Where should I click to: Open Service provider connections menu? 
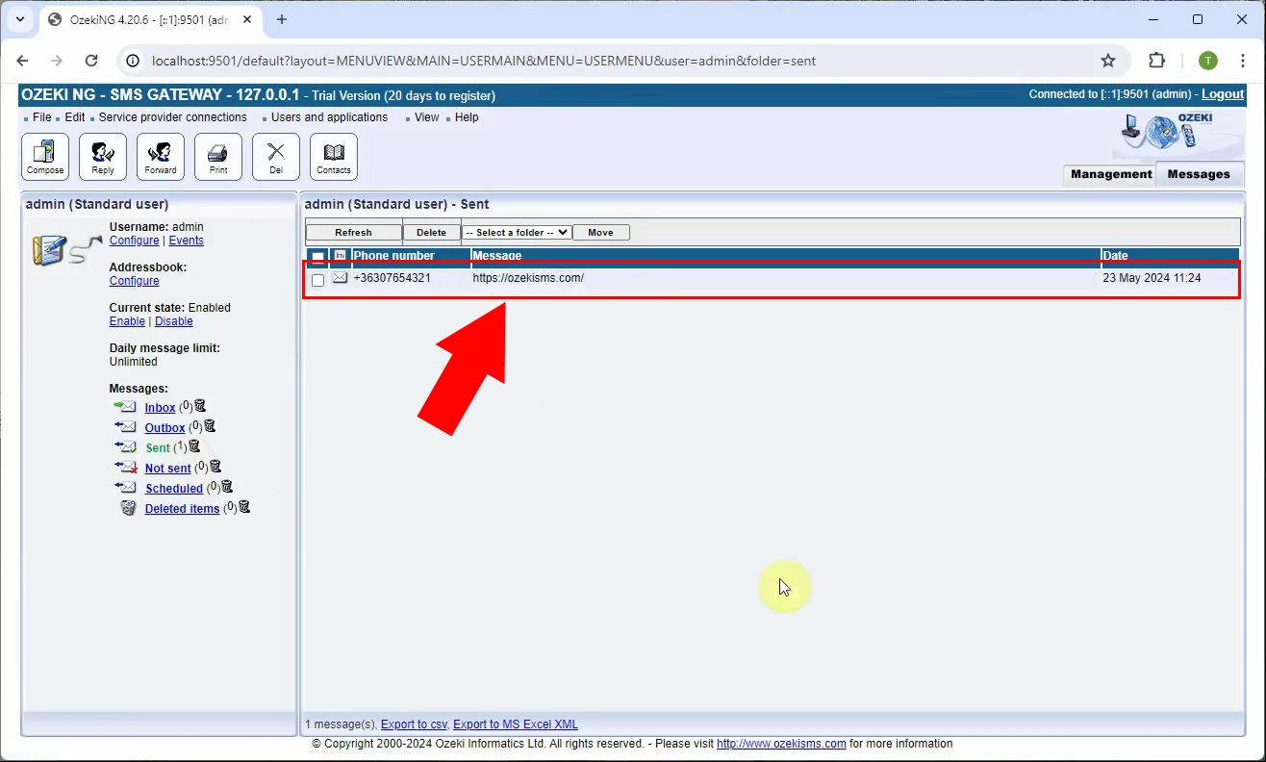[x=173, y=117]
